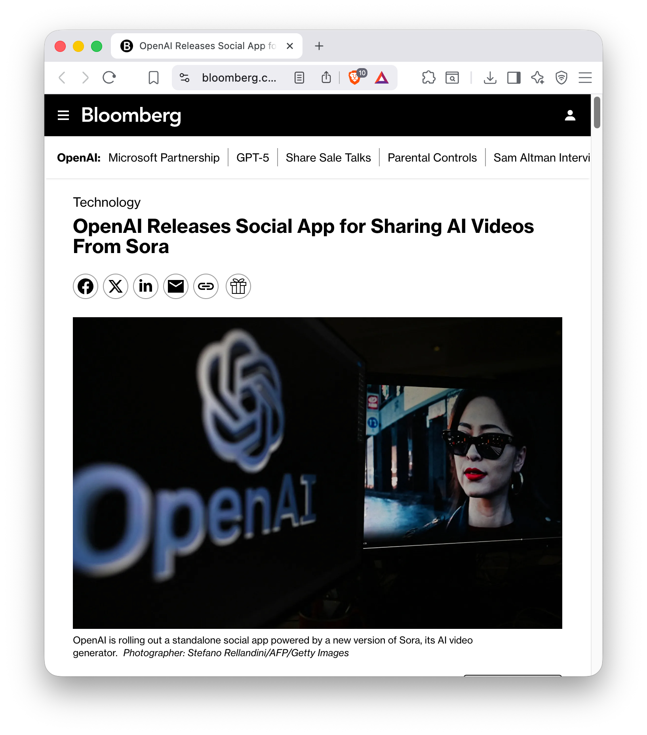Open Parental Controls topic

(x=432, y=158)
